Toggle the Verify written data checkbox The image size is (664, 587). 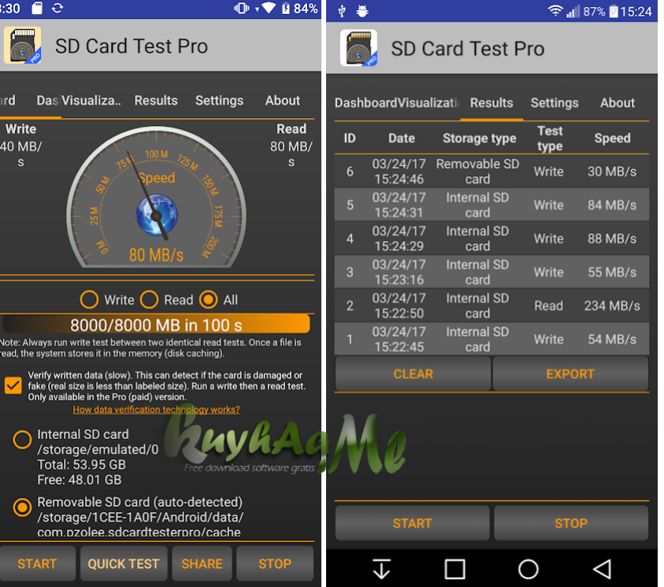click(x=13, y=386)
